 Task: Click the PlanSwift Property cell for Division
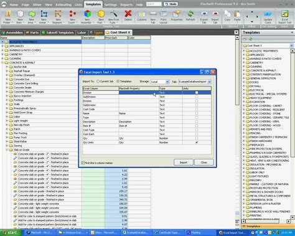click(x=139, y=93)
